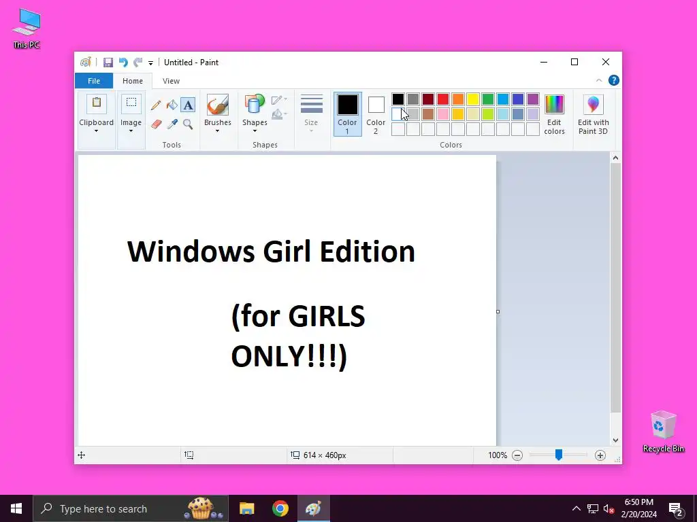Image resolution: width=697 pixels, height=522 pixels.
Task: Click the vertical scrollbar down arrow
Action: (615, 440)
